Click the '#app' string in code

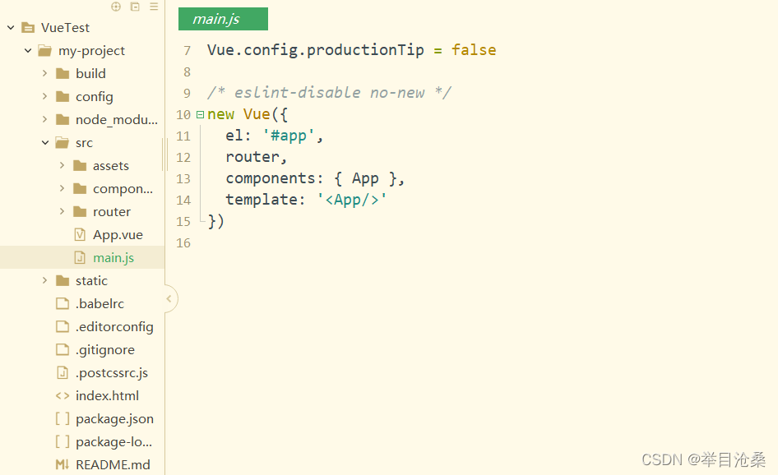click(x=289, y=136)
